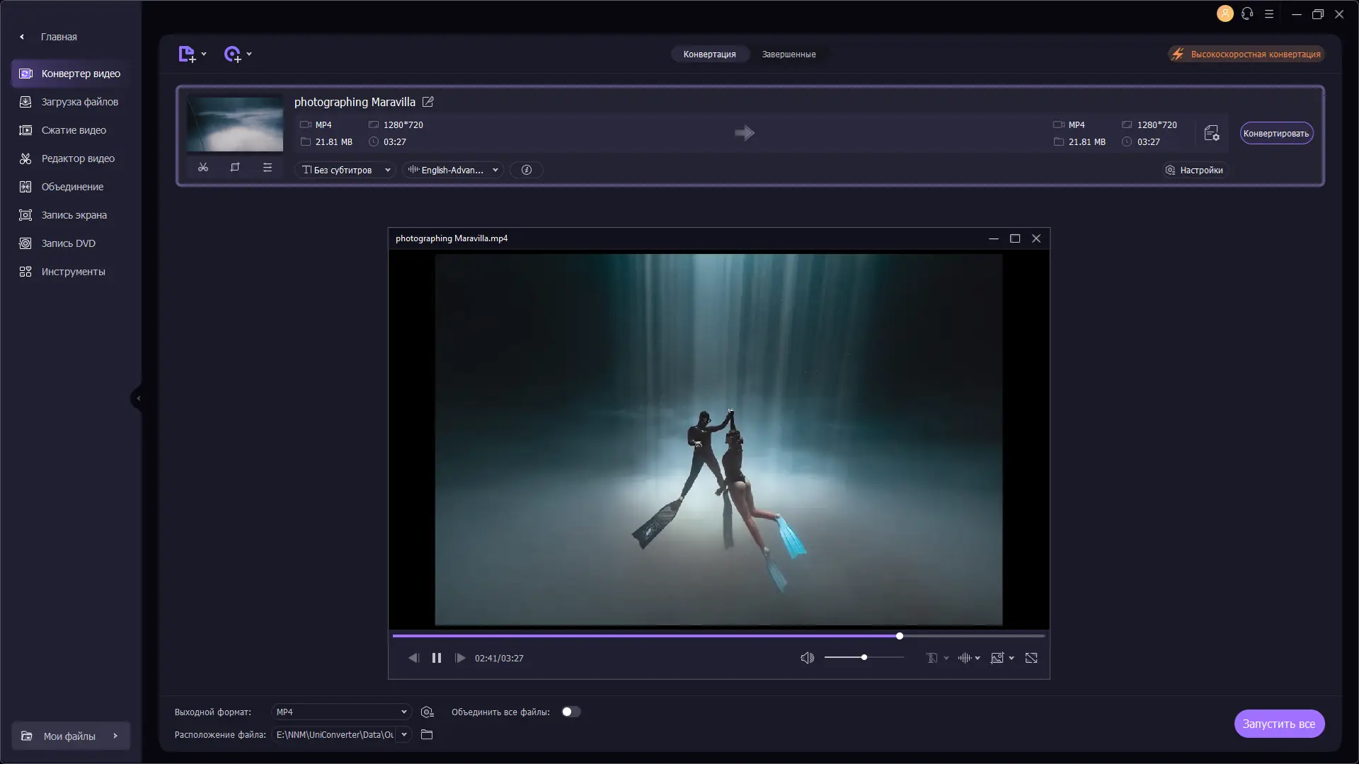This screenshot has height=764, width=1359.
Task: Open Редактор видео in the sidebar
Action: tap(78, 158)
